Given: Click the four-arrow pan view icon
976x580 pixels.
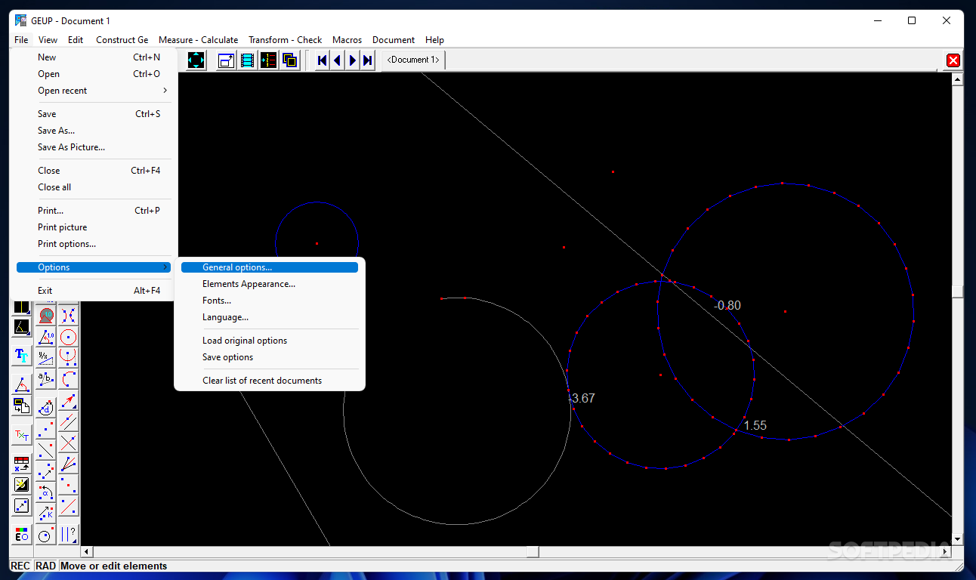Looking at the screenshot, I should (x=196, y=60).
